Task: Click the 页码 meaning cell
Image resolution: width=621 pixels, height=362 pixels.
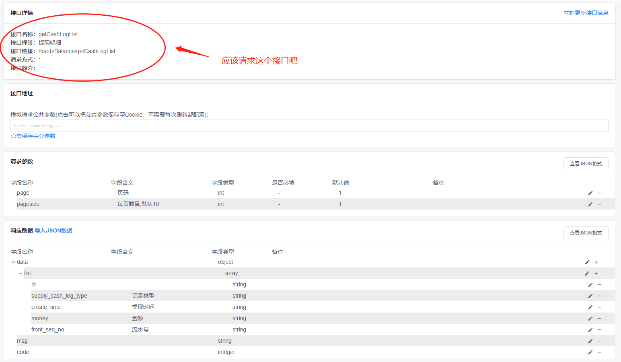Action: pos(123,193)
